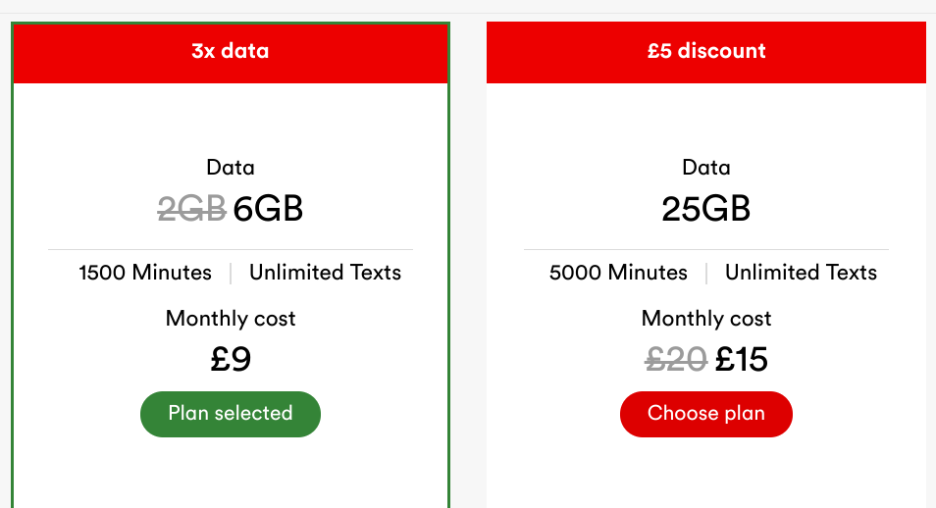Click the red Choose plan button

point(705,414)
